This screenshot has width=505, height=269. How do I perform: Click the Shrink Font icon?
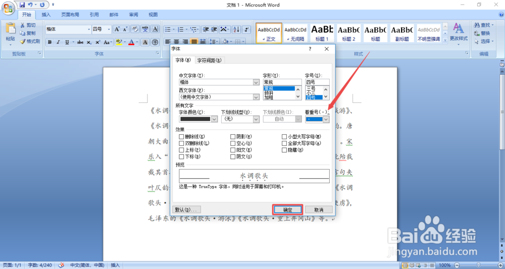click(125, 29)
